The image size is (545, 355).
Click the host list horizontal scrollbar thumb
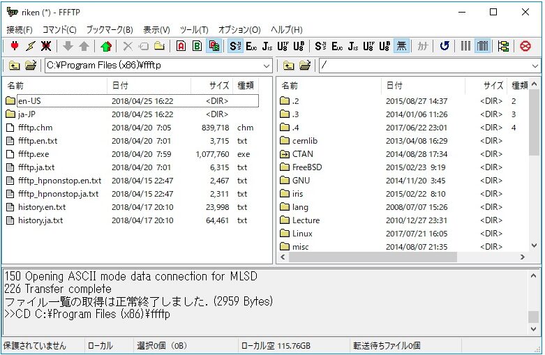click(x=373, y=257)
